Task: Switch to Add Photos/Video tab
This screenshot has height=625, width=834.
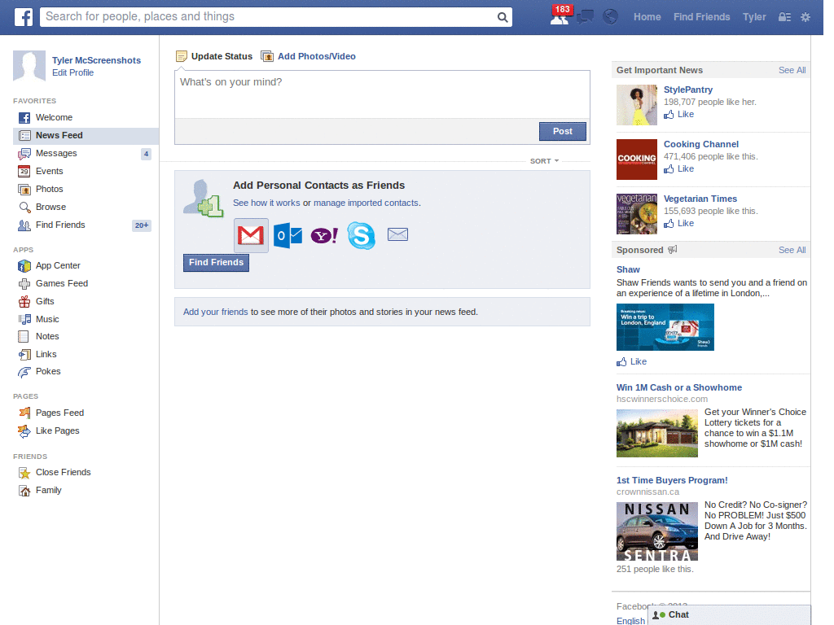Action: click(309, 56)
